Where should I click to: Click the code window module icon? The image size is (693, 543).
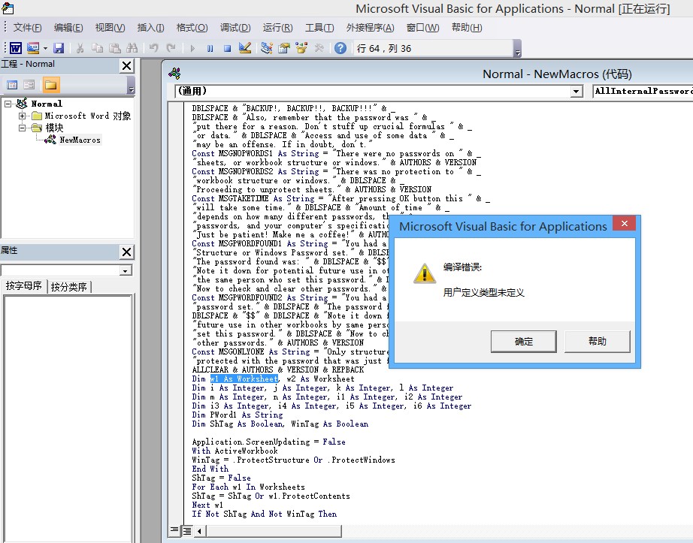pyautogui.click(x=174, y=74)
